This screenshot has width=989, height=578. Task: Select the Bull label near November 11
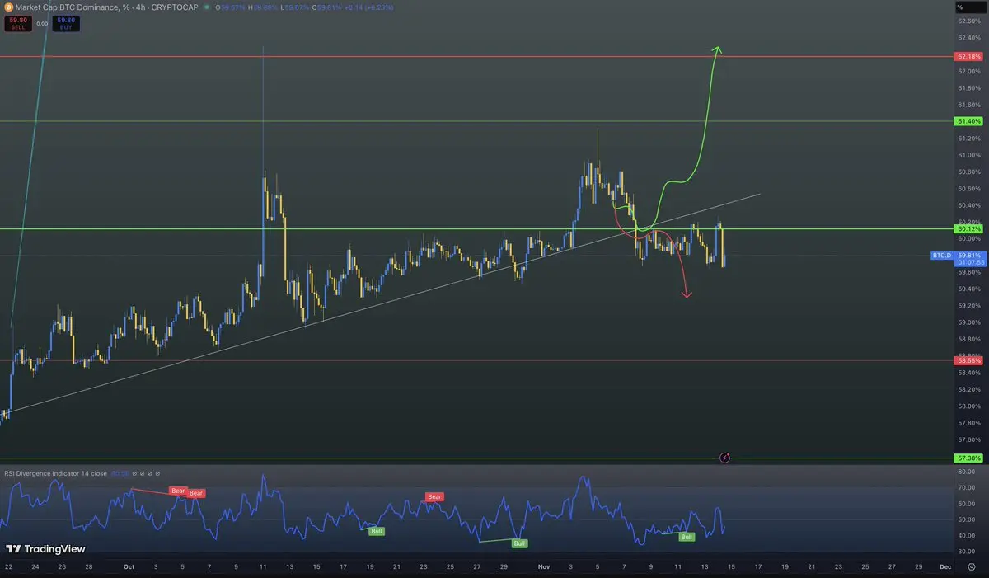686,537
